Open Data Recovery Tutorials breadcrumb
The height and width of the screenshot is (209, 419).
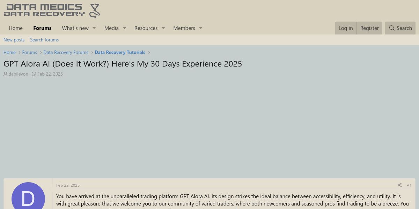tap(120, 52)
